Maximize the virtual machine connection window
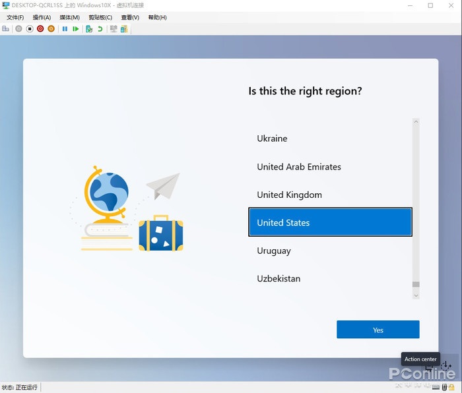This screenshot has height=393, width=462. [x=430, y=5]
